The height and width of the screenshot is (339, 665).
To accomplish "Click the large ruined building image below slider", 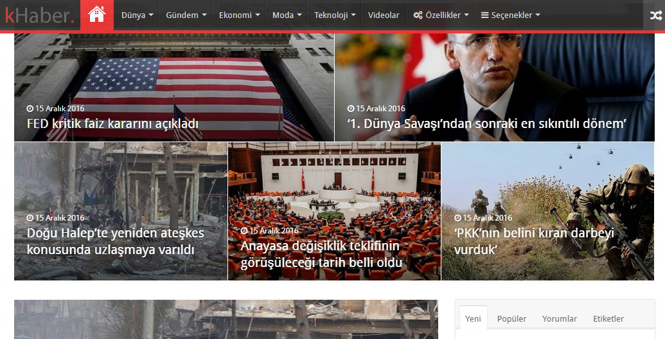I will pos(226,320).
